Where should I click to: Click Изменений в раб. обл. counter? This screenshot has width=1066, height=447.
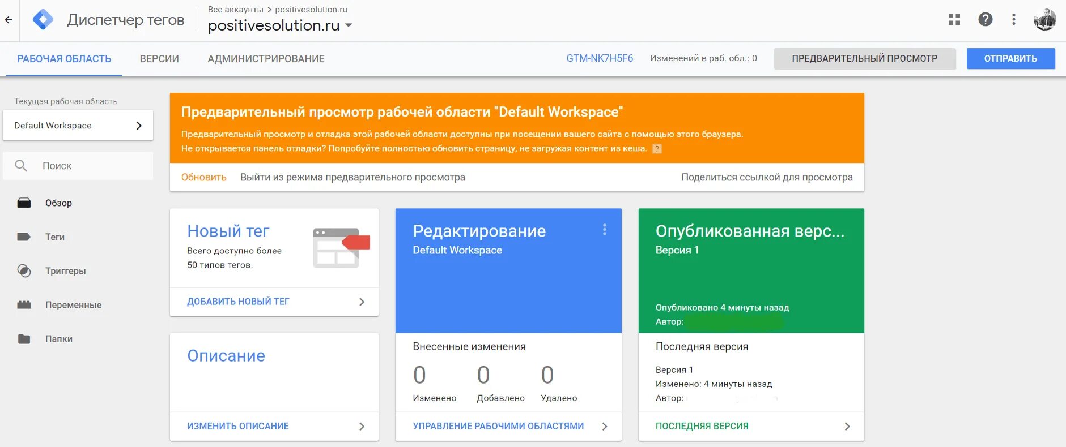(703, 58)
